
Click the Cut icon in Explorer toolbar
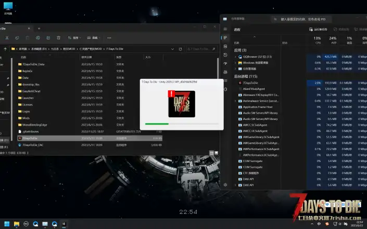pyautogui.click(x=7, y=38)
